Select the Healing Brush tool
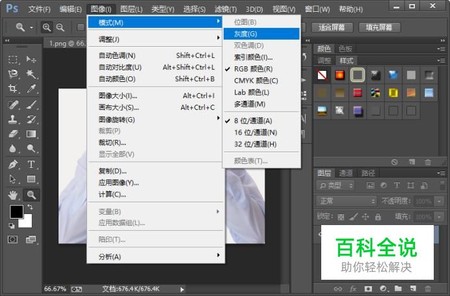Screen dimensions: 450x296 pos(12,105)
